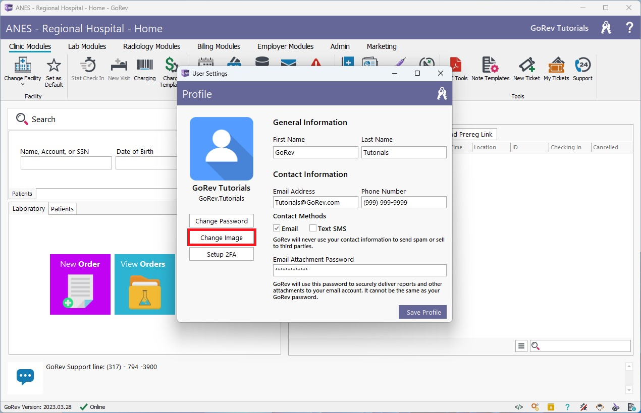Click the question mark help icon in header
This screenshot has width=641, height=413.
click(629, 28)
